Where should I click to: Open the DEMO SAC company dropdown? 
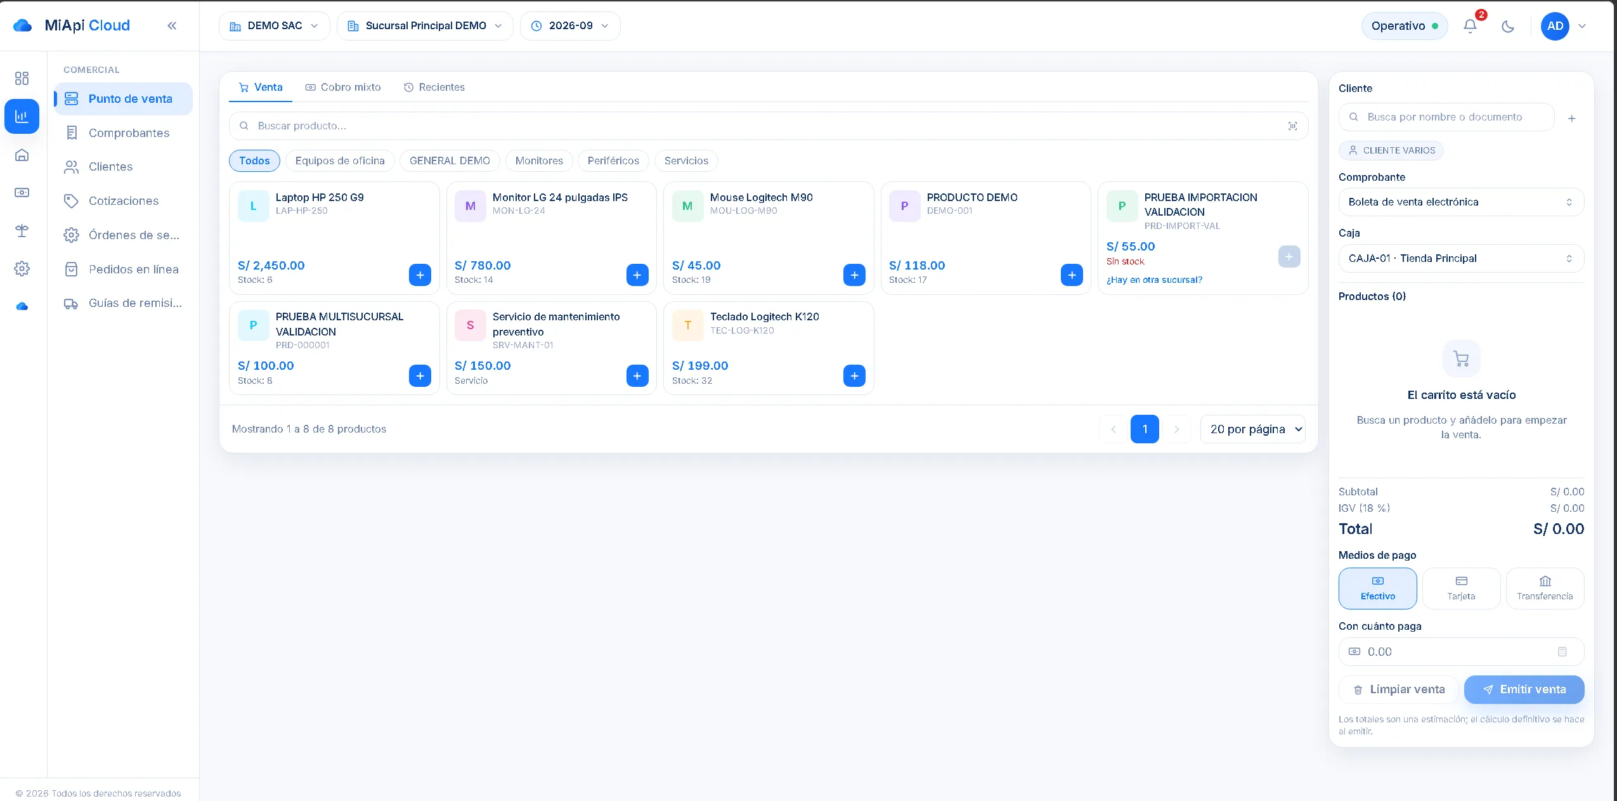point(274,26)
